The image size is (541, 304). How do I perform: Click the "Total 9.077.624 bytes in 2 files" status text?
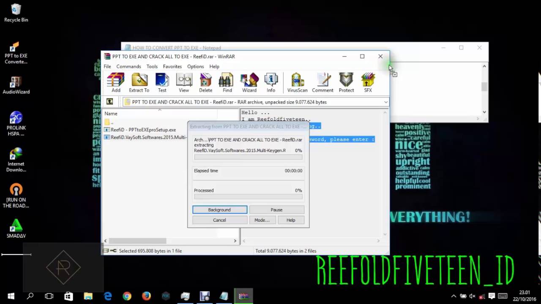point(286,251)
